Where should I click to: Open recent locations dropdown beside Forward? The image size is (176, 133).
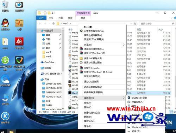tap(49, 24)
